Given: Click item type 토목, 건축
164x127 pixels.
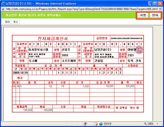Looking at the screenshot, I should (134, 61).
